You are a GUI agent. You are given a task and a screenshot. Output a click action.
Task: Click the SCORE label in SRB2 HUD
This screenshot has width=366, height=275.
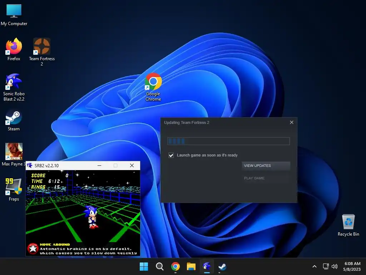[39, 175]
